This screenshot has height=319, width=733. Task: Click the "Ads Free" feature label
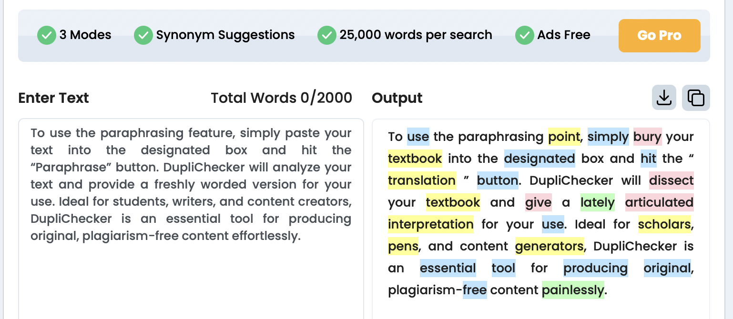[564, 35]
